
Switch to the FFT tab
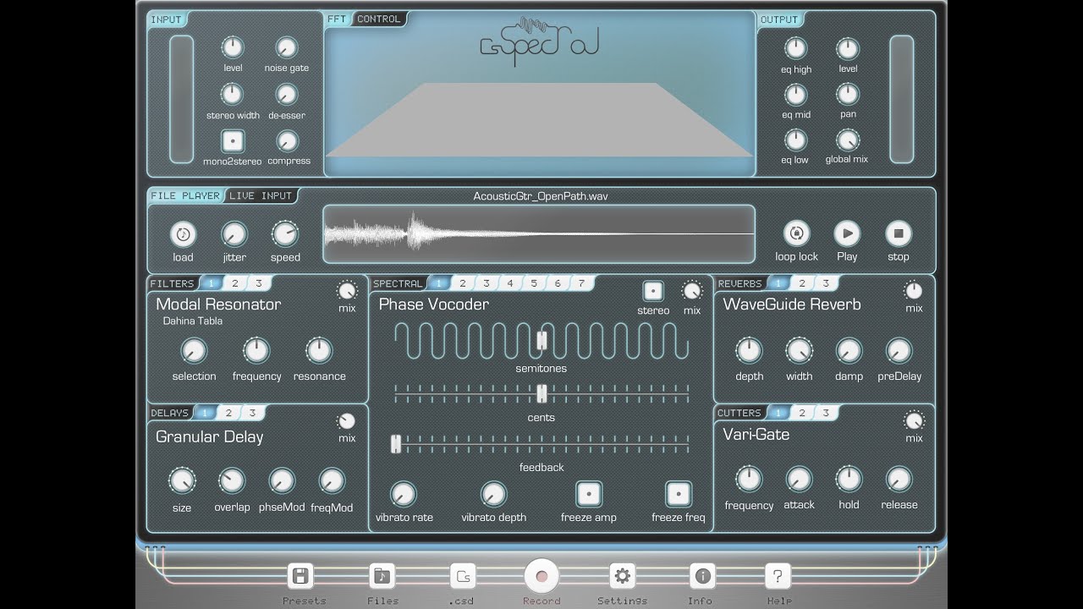(x=337, y=19)
